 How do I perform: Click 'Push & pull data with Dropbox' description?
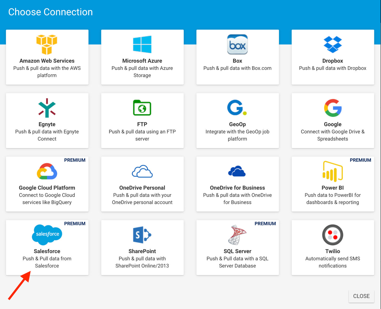coord(333,68)
